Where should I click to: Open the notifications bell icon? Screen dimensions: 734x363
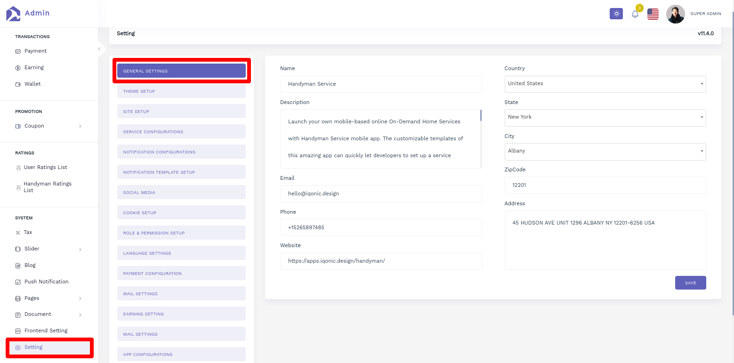[x=635, y=14]
